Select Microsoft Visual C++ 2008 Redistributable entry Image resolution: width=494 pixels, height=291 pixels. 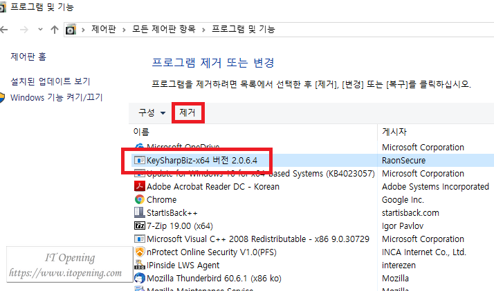coord(257,239)
